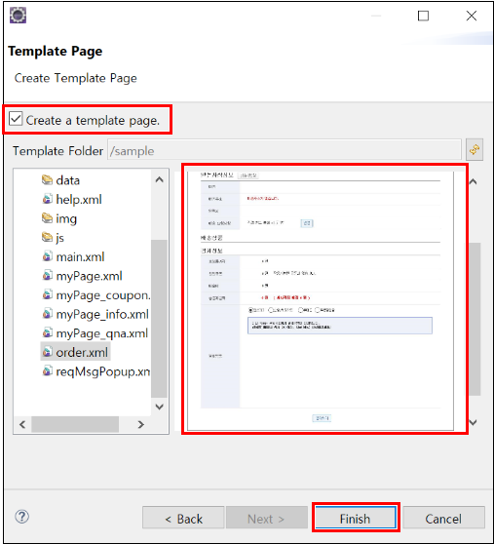The height and width of the screenshot is (544, 494).
Task: Click the help.xml file name
Action: pos(79,200)
